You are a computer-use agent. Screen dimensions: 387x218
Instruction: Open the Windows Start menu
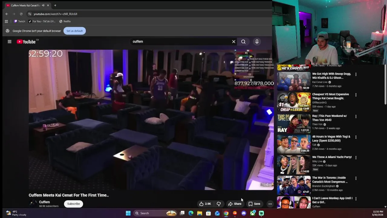(x=128, y=213)
